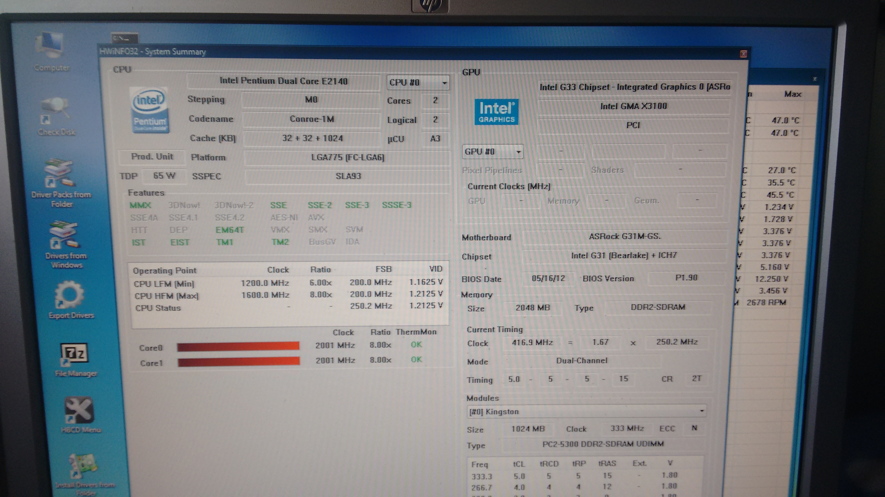Image resolution: width=885 pixels, height=497 pixels.
Task: Click the PCI bus field
Action: pos(633,125)
